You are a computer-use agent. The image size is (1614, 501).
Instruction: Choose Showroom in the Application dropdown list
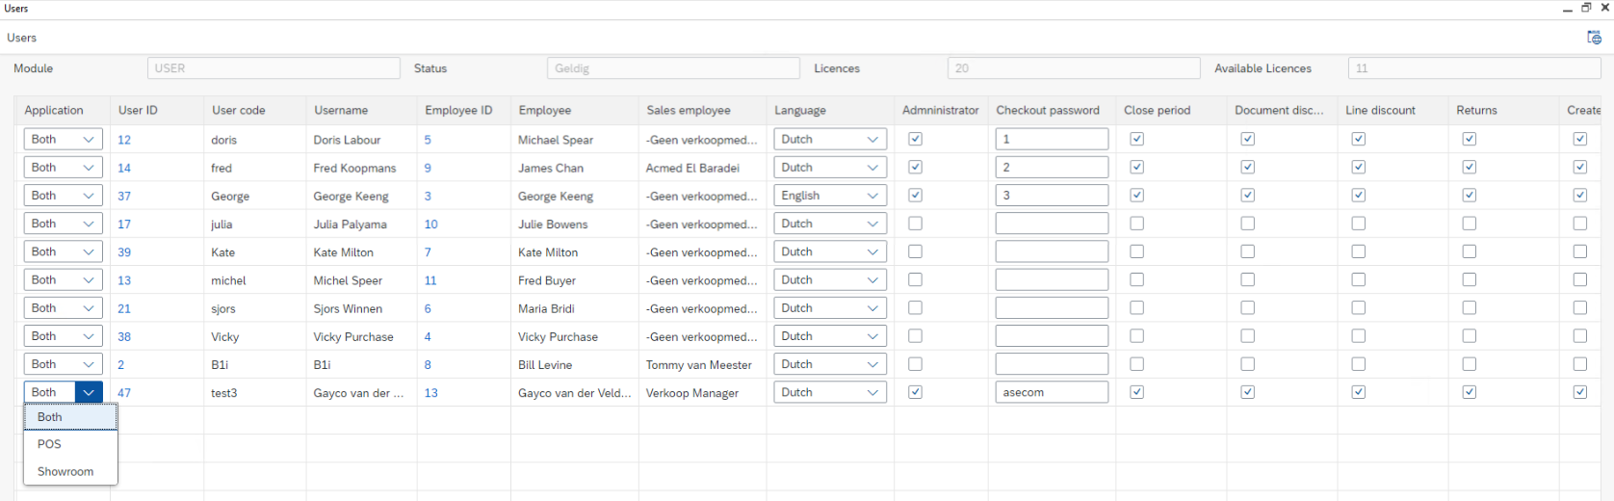point(65,471)
